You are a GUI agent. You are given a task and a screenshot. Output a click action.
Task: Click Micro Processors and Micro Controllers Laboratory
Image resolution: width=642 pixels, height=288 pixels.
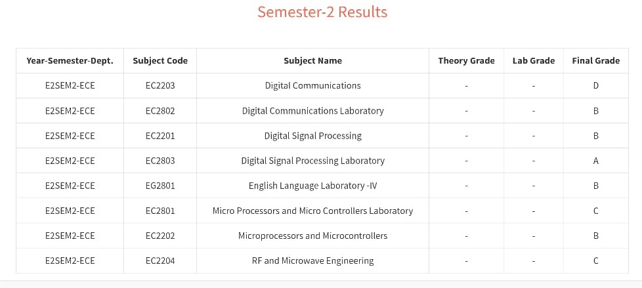[313, 211]
